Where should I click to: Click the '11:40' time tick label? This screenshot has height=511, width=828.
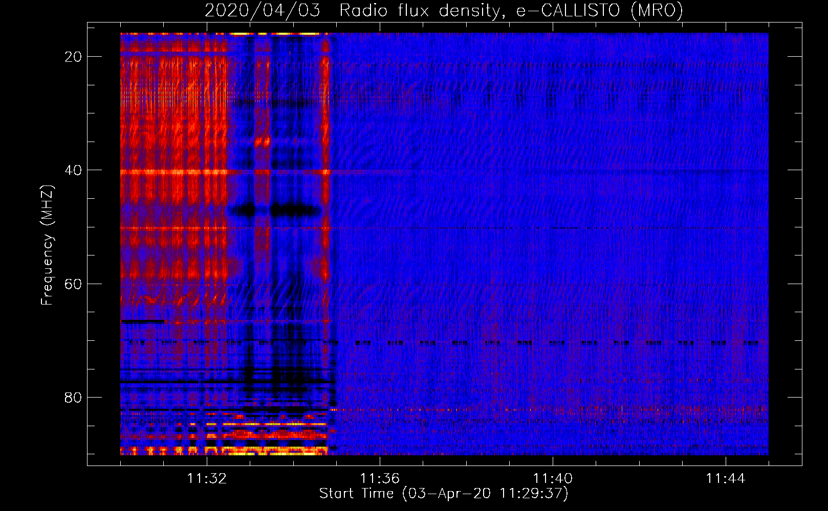(x=553, y=479)
